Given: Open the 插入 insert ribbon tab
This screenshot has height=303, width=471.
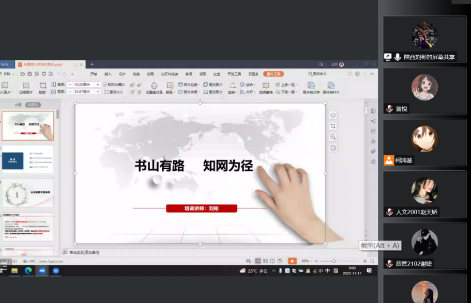Looking at the screenshot, I should [x=108, y=74].
